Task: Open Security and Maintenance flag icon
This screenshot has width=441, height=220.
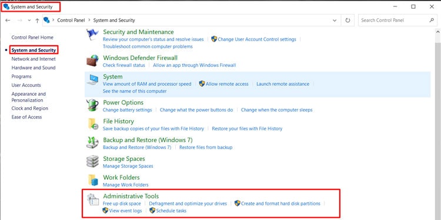Action: click(x=92, y=35)
